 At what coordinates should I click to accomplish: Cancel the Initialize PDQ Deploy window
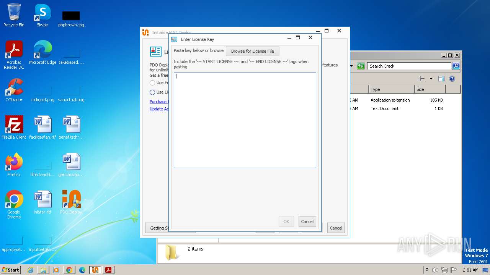coord(336,228)
